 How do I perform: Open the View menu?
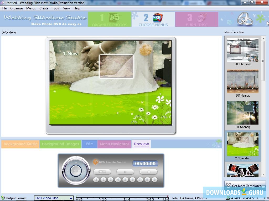[x=66, y=8]
